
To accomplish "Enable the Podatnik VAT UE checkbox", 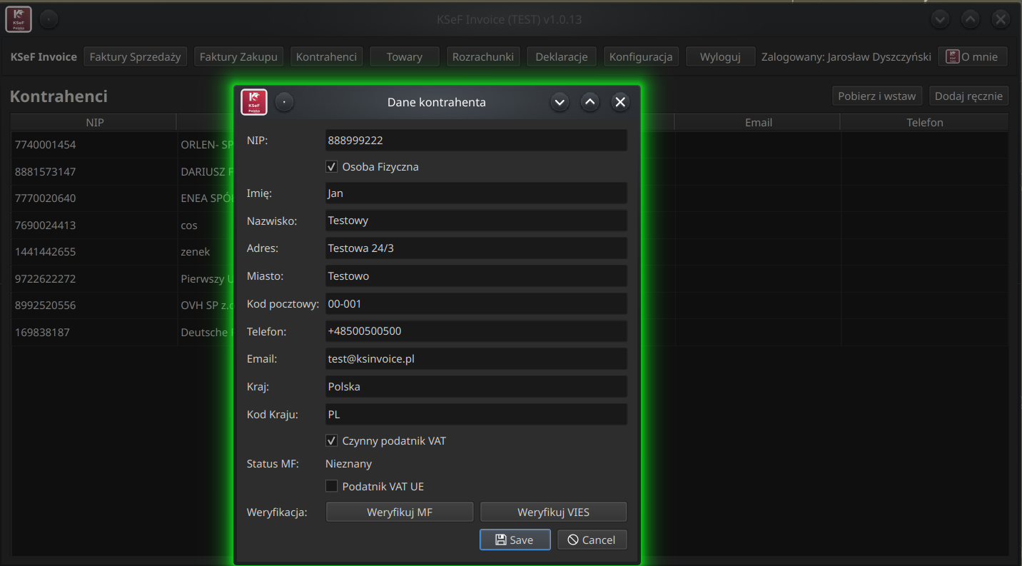I will (x=331, y=487).
